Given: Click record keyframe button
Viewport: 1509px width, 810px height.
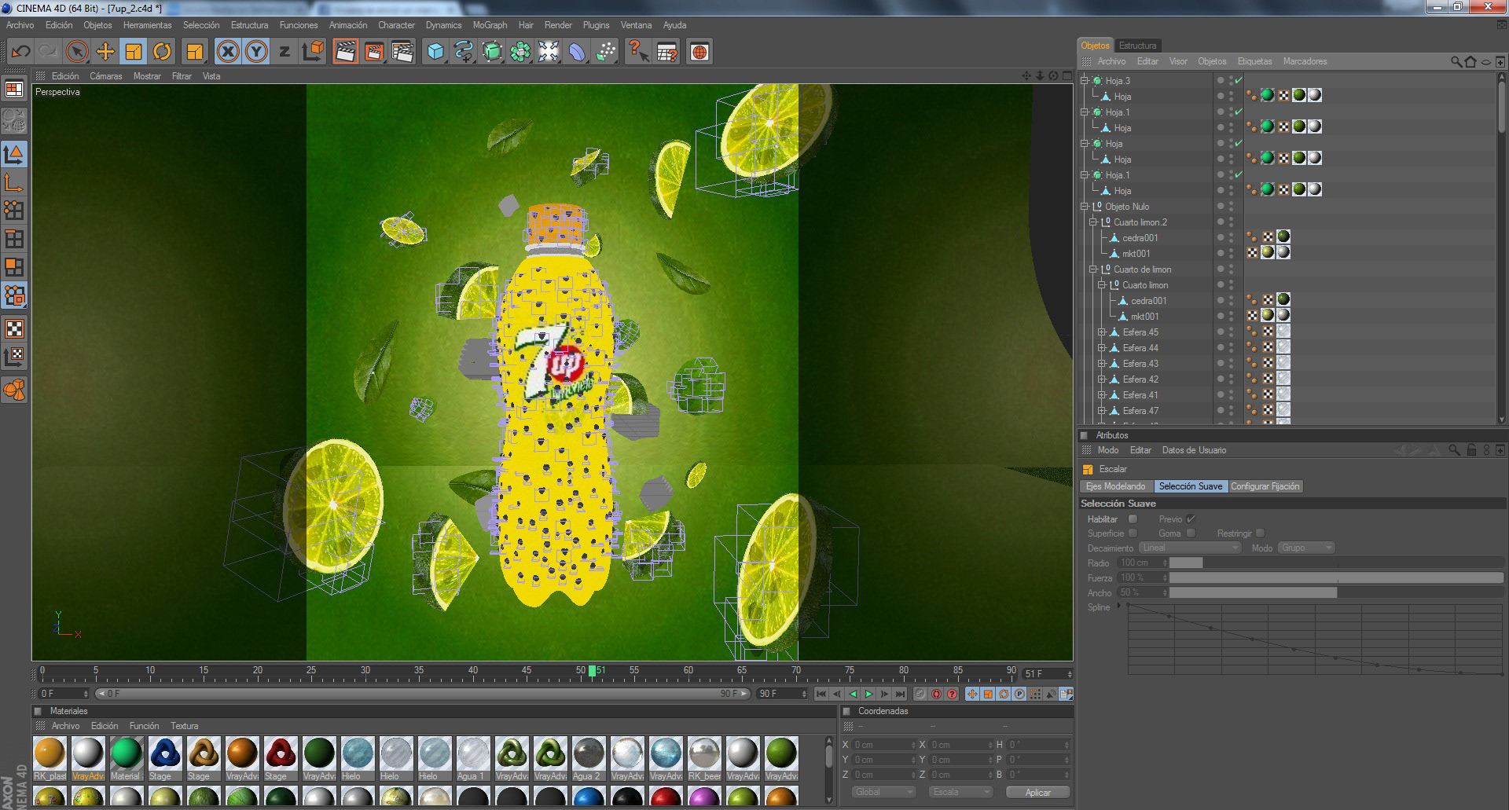Looking at the screenshot, I should point(920,694).
